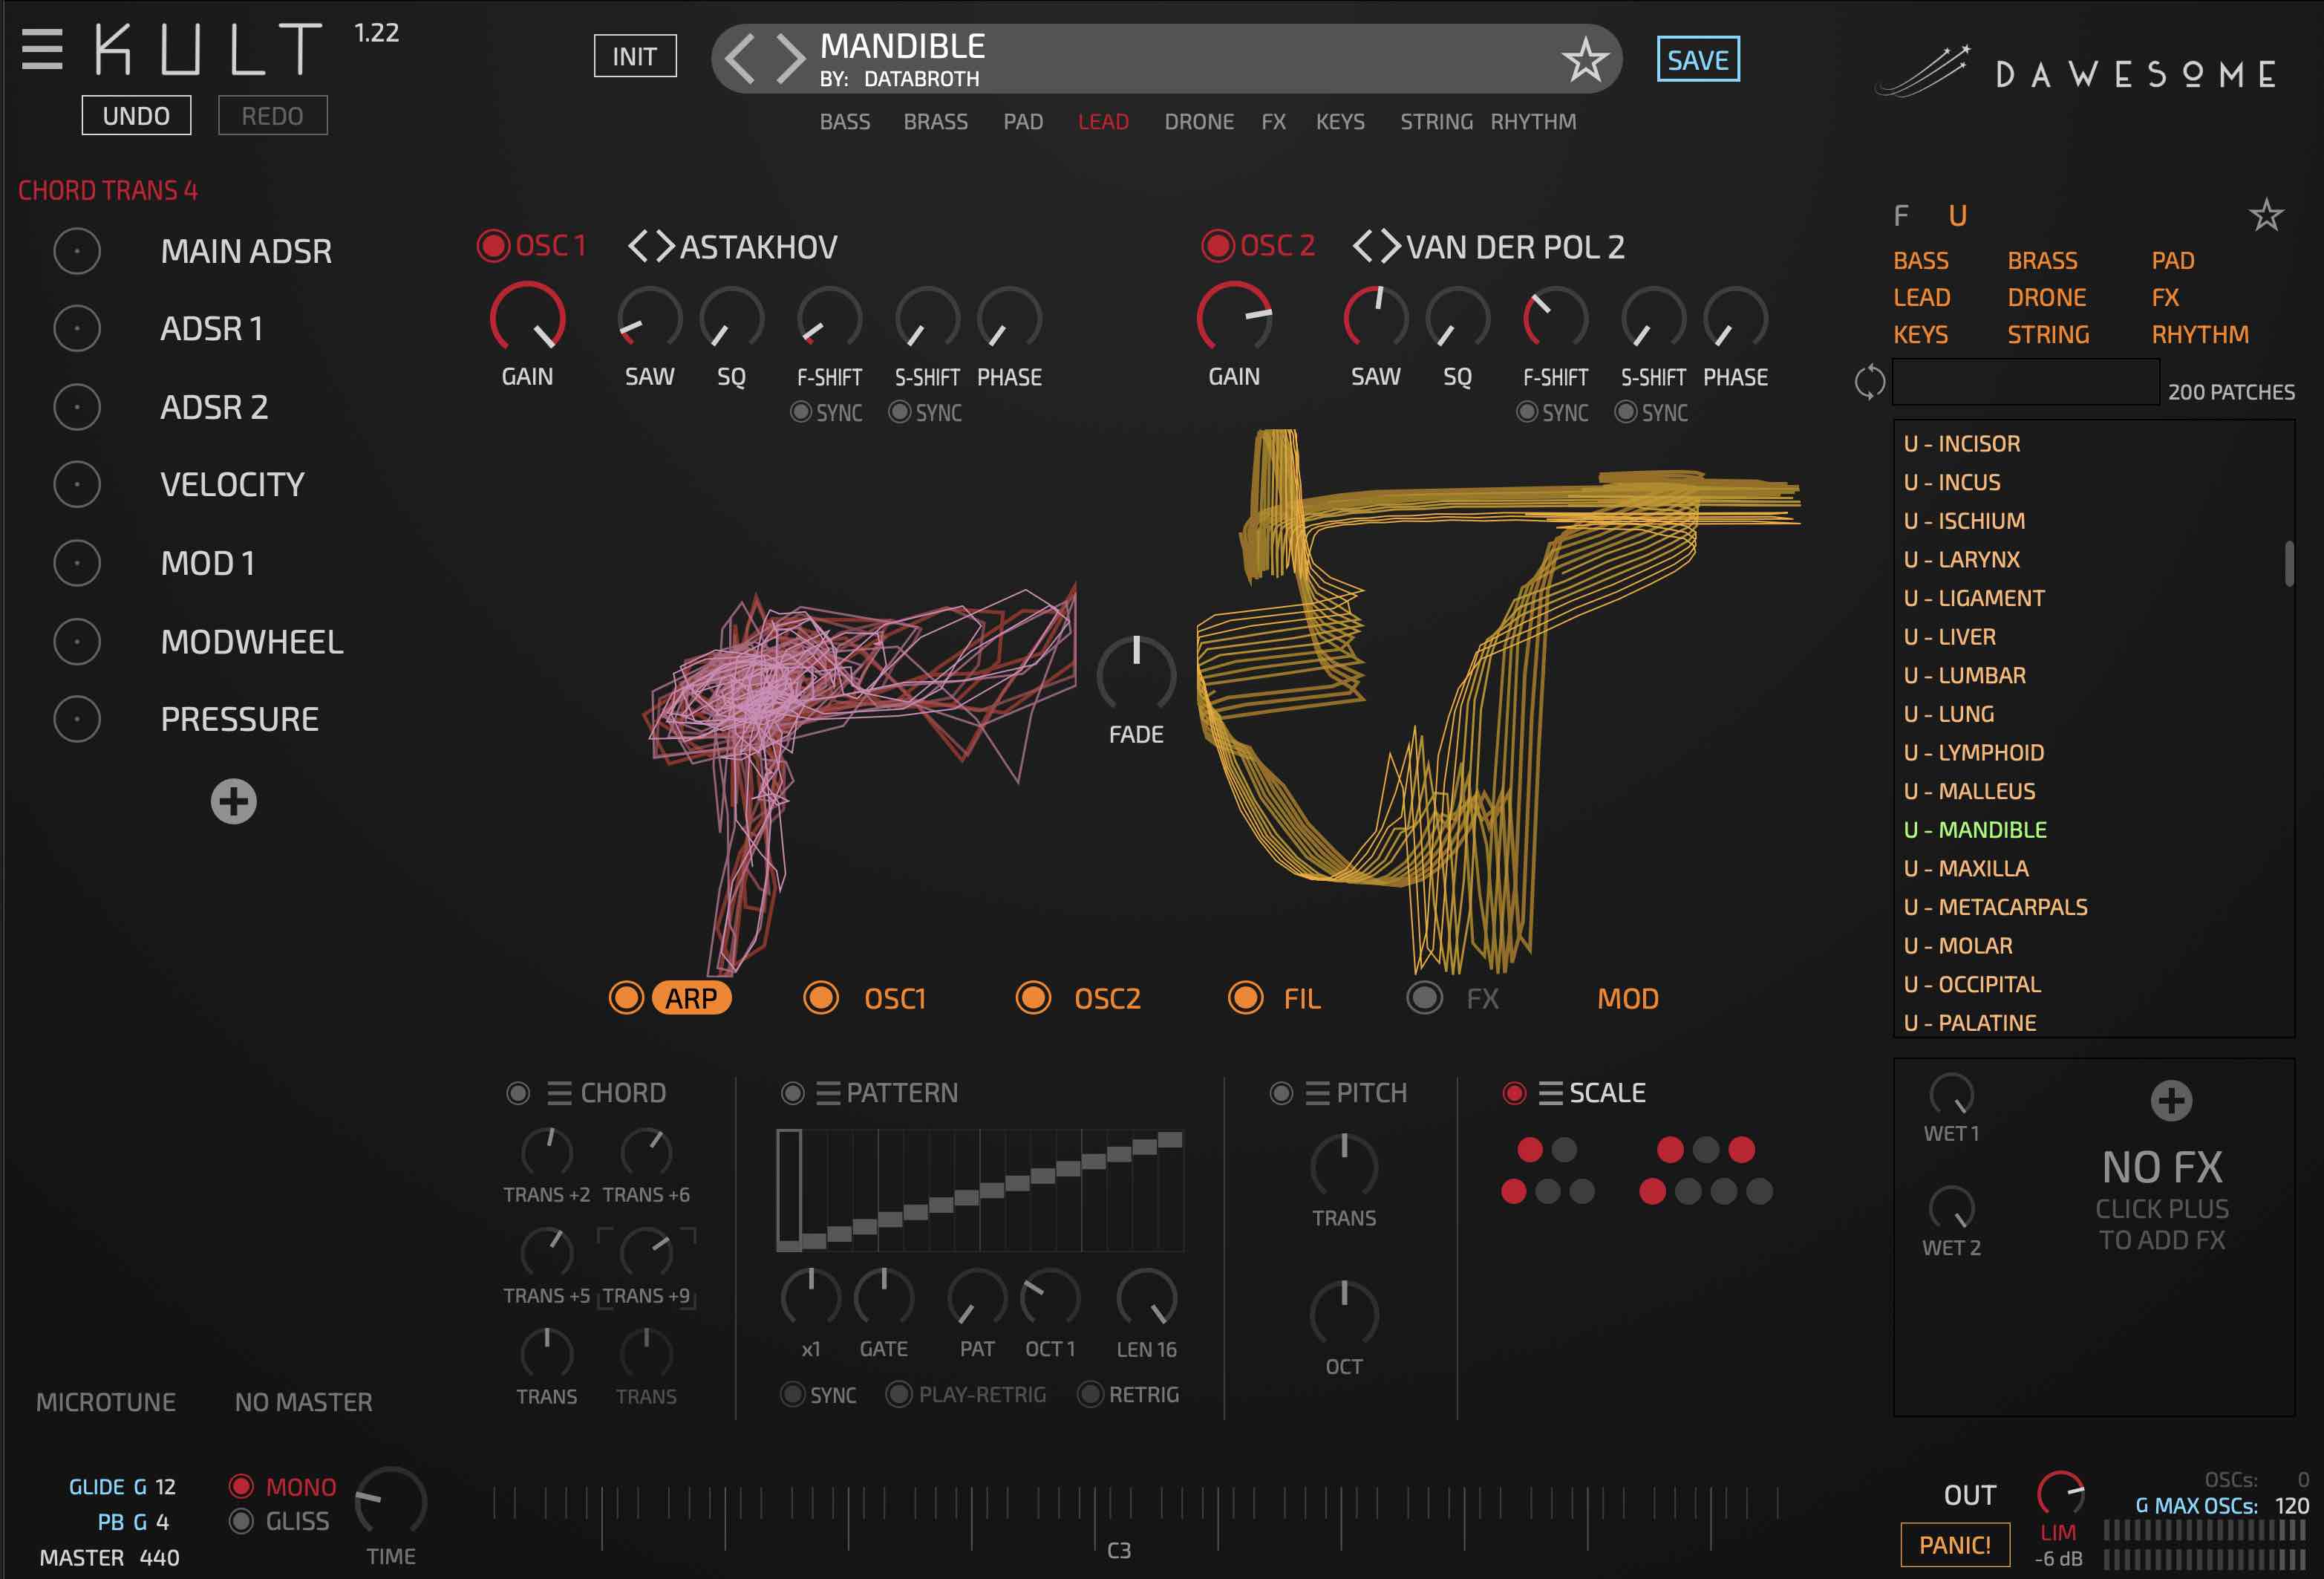This screenshot has height=1579, width=2324.
Task: Select the DRONE category under preset name
Action: (1199, 122)
